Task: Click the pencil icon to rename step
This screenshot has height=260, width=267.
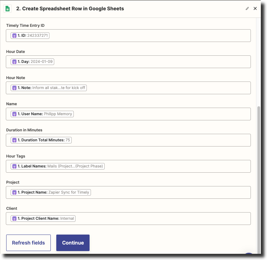Action: [x=247, y=9]
